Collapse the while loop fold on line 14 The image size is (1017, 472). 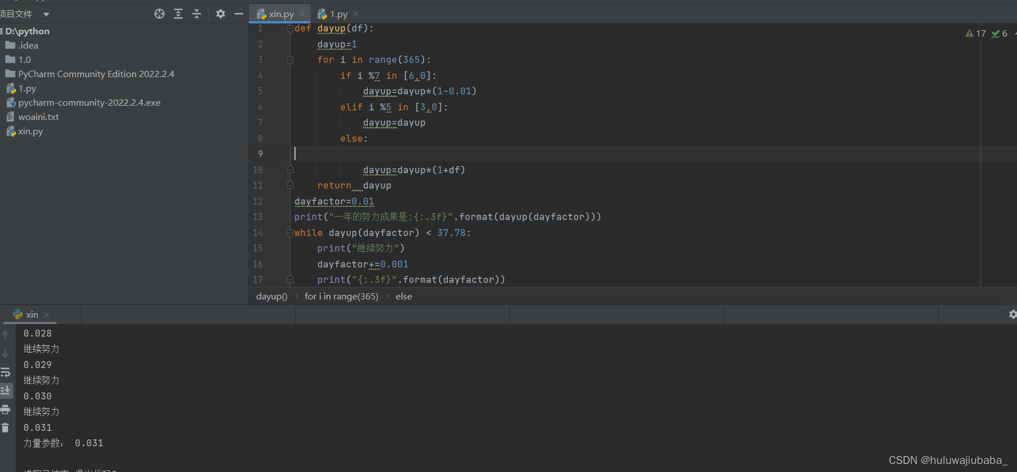point(290,233)
